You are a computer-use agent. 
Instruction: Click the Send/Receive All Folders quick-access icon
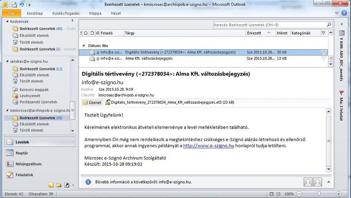[x=14, y=4]
